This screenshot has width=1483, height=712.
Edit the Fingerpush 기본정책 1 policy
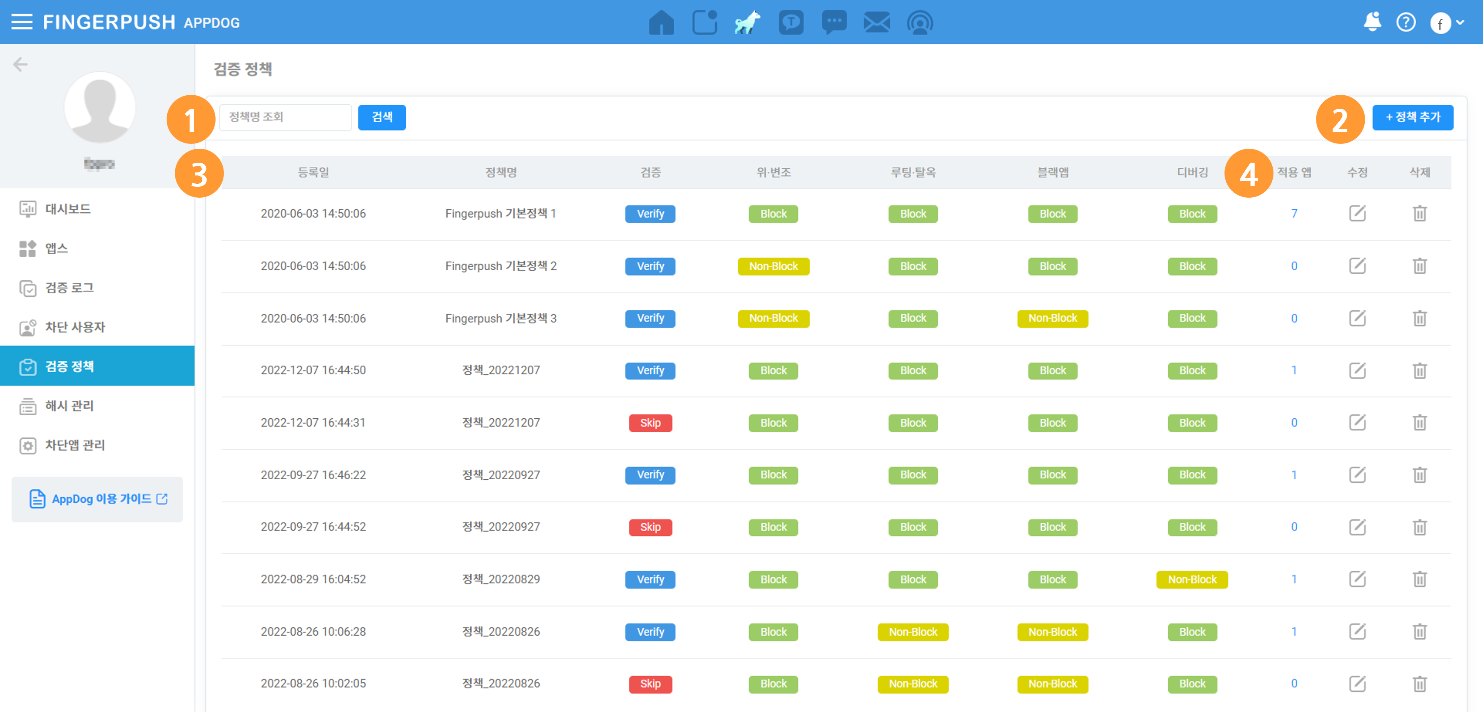[1357, 213]
